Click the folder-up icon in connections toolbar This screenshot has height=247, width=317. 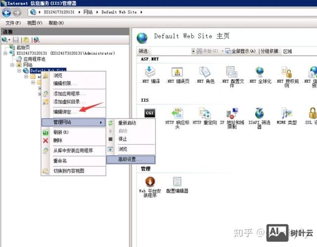click(26, 40)
